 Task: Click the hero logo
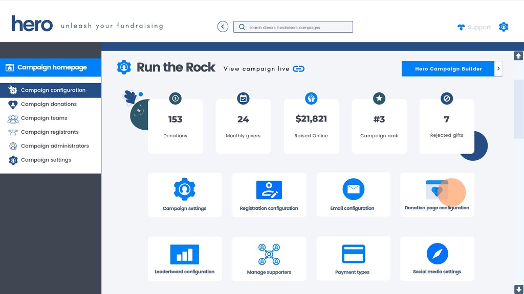[x=32, y=24]
